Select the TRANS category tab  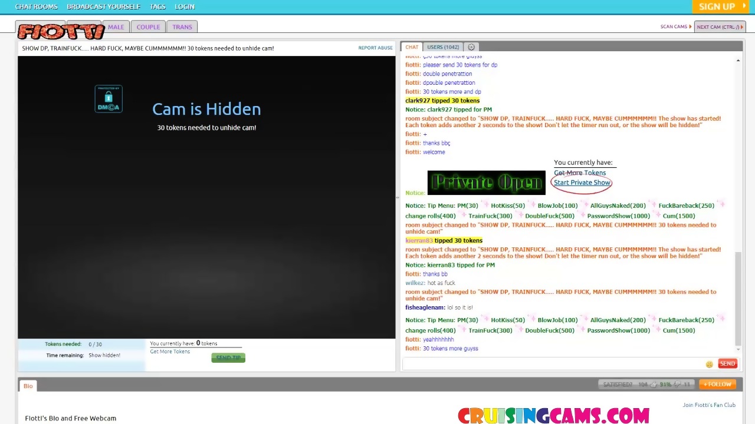click(x=182, y=27)
